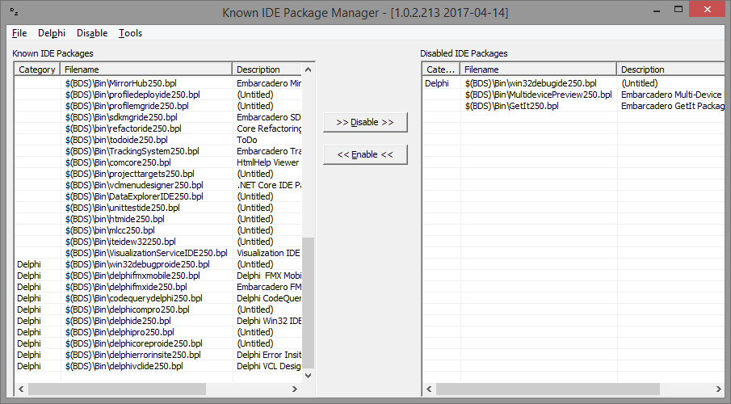Screen dimensions: 731x404
Task: Click the right arrow of the Disabled packages horizontal scrollbar
Action: 718,389
